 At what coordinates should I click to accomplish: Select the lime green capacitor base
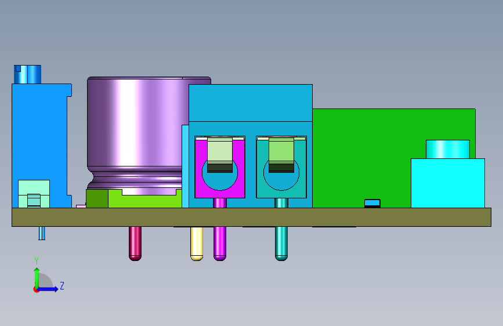[145, 201]
